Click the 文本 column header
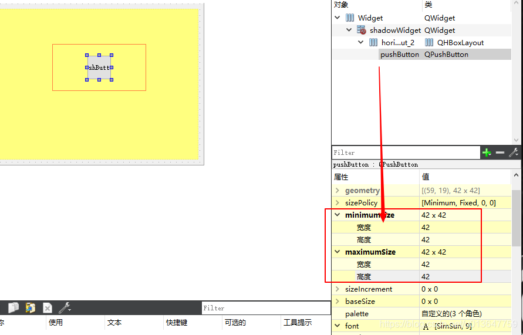 click(114, 322)
